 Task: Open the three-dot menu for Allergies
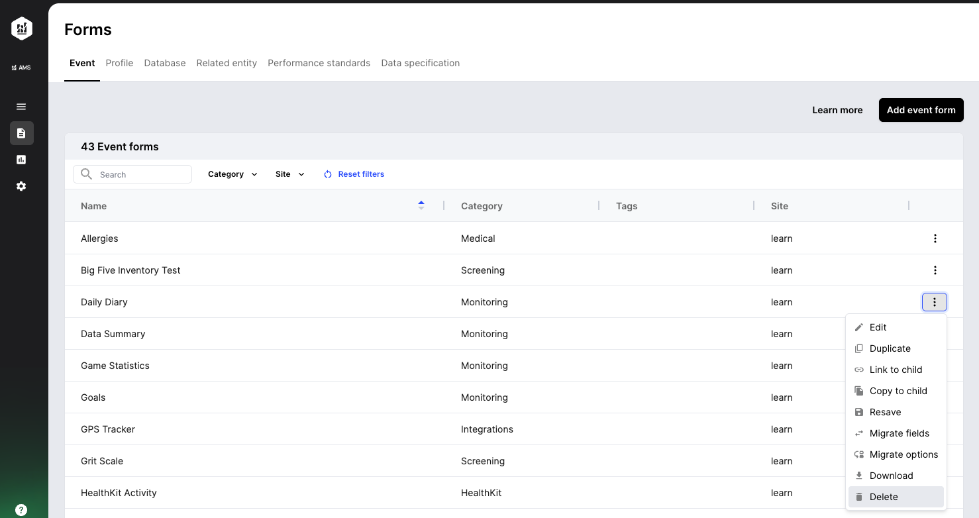coord(935,238)
